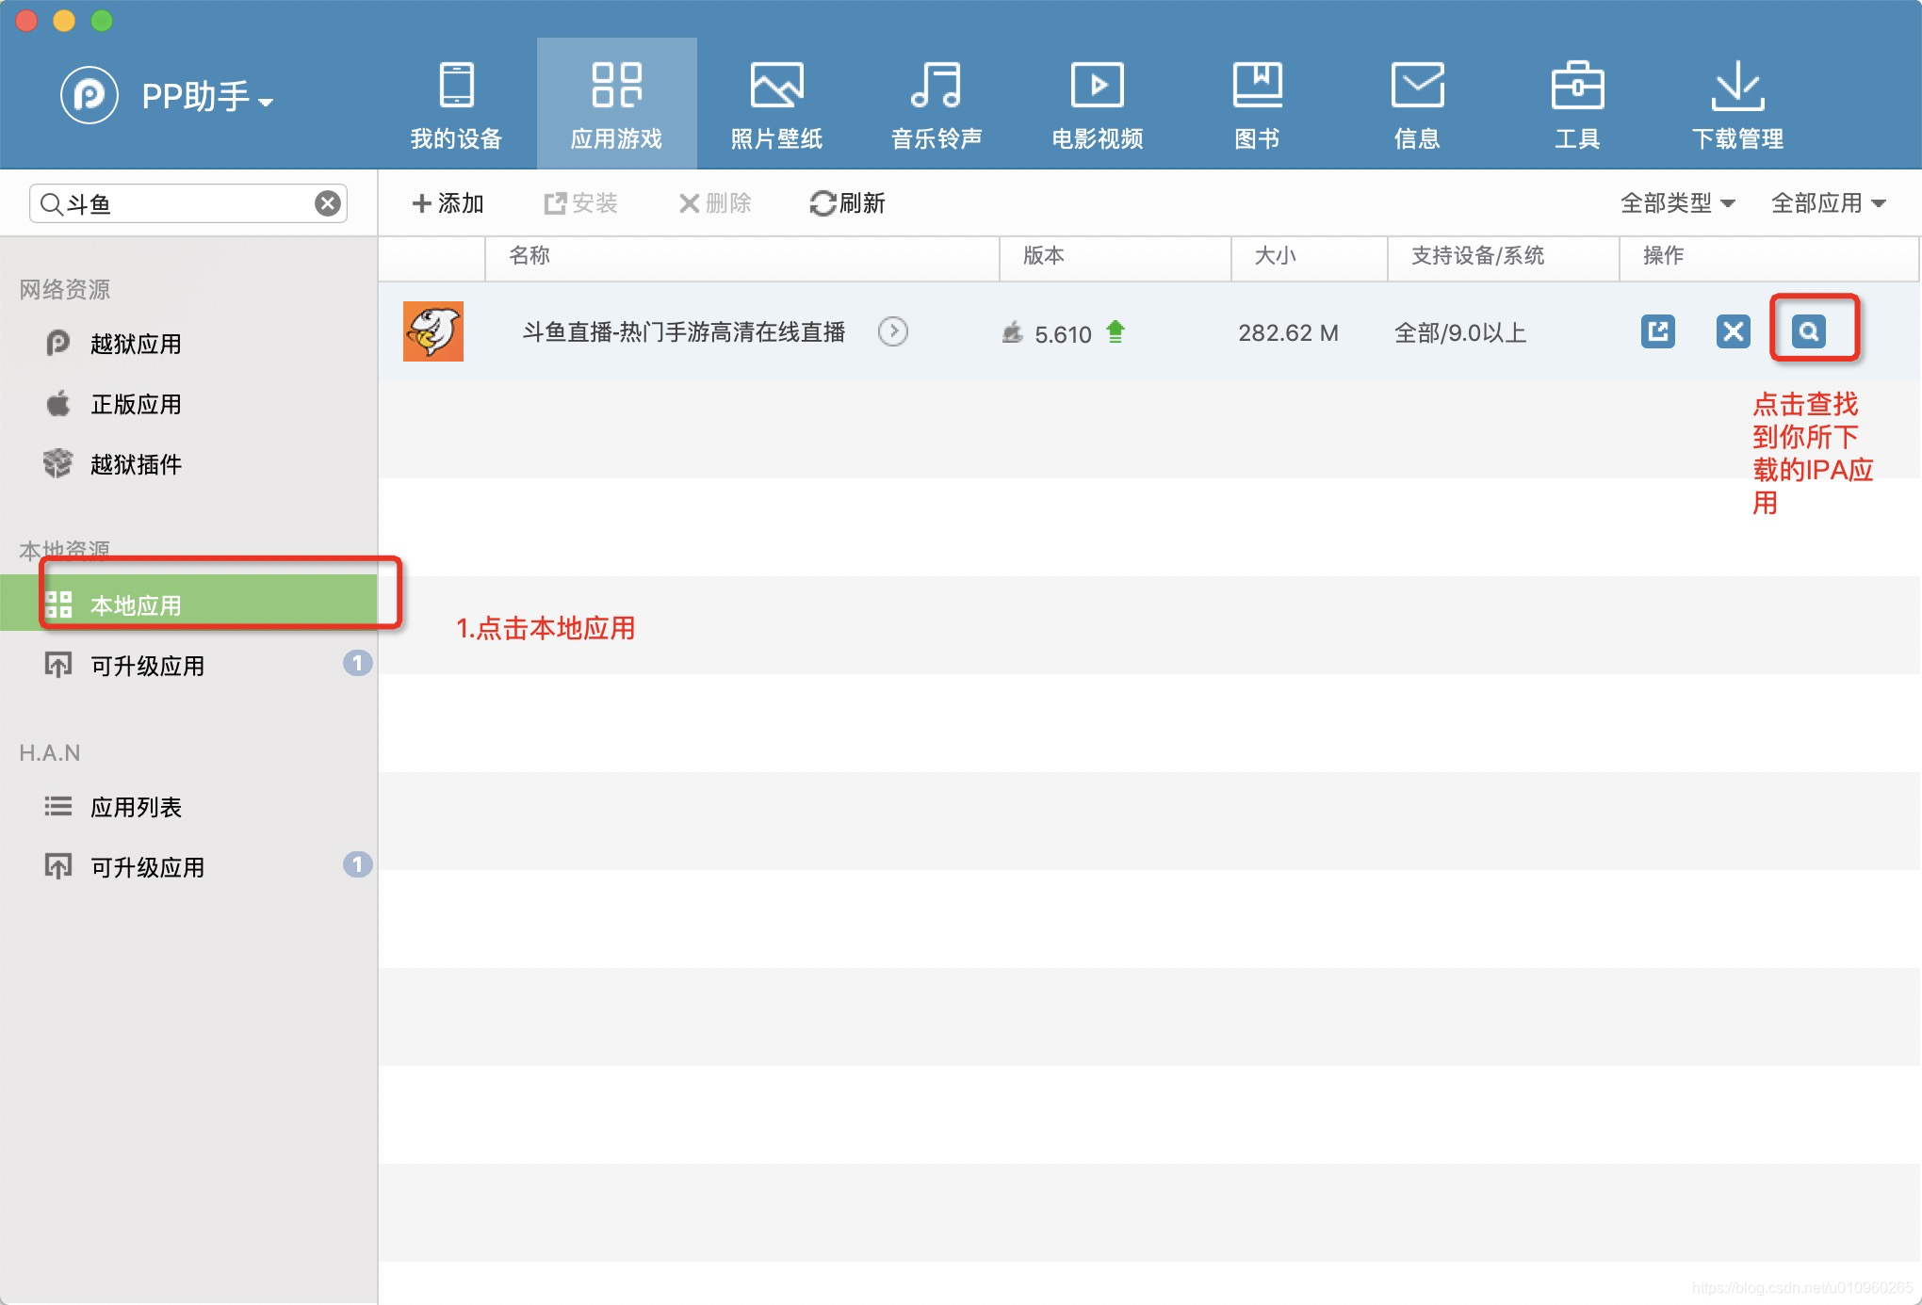Open 可升级应用 under H.A.N
This screenshot has height=1305, width=1922.
188,867
